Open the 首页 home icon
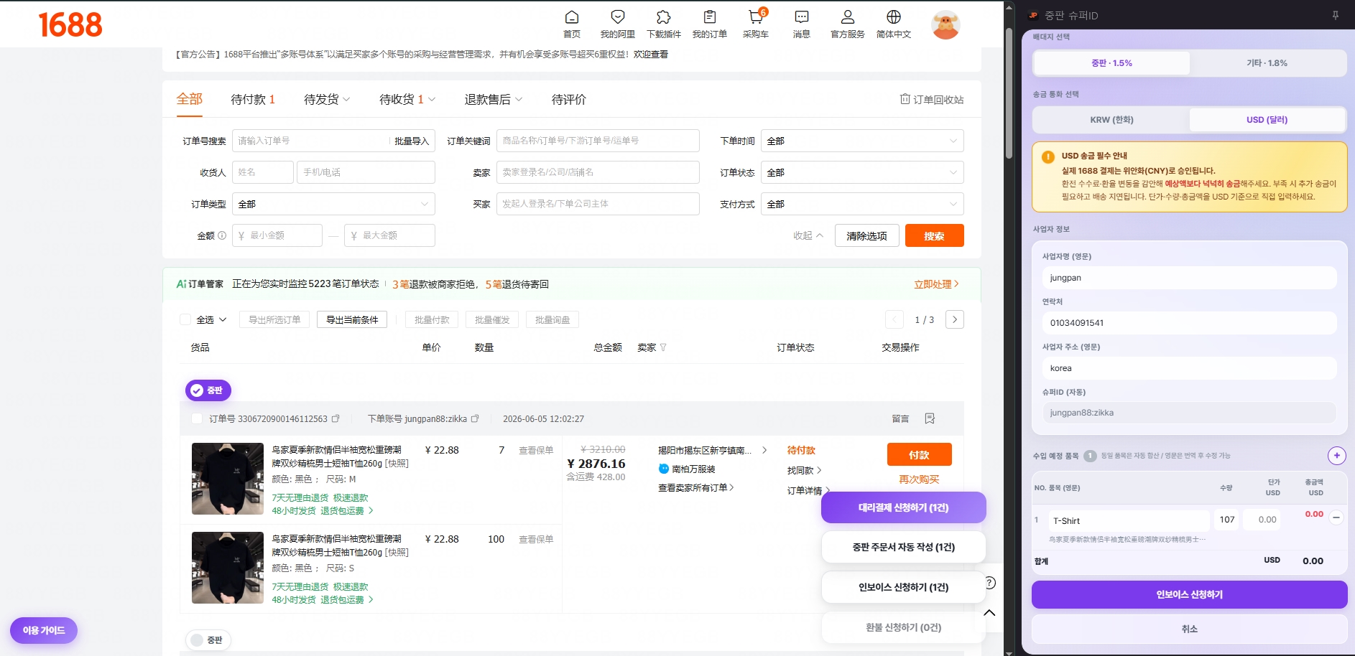 (572, 17)
